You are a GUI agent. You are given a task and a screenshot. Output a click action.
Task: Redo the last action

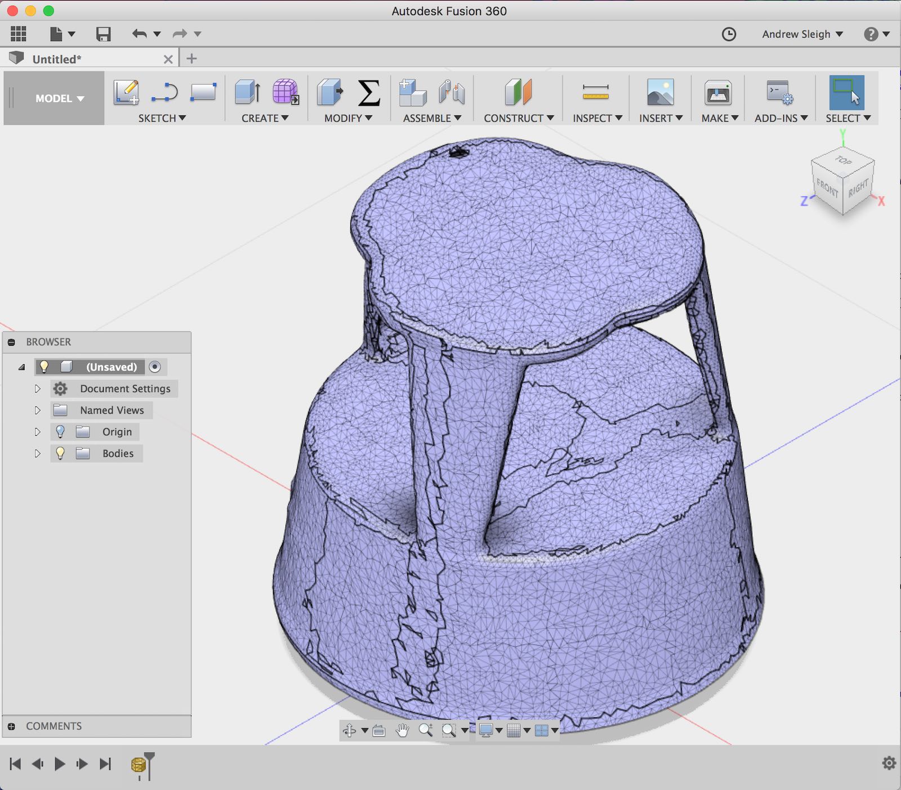(x=180, y=34)
